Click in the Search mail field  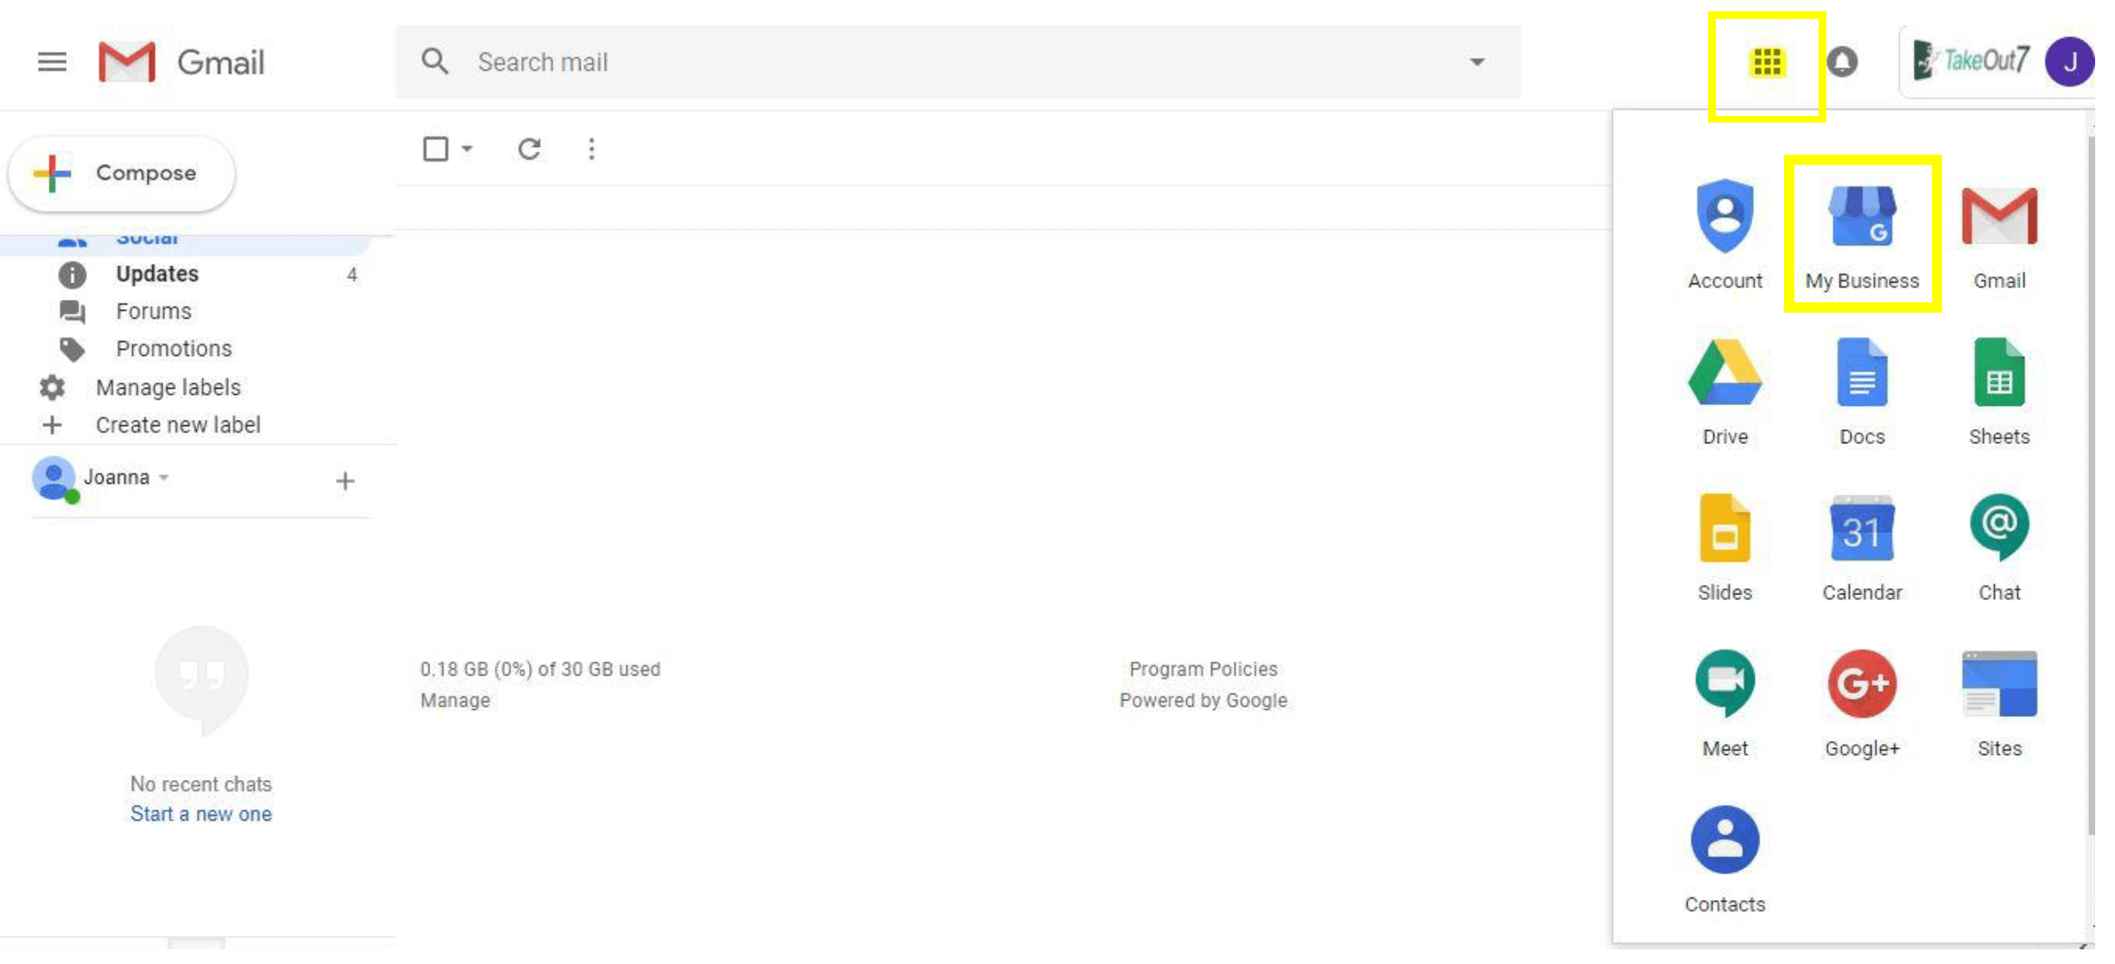[957, 62]
